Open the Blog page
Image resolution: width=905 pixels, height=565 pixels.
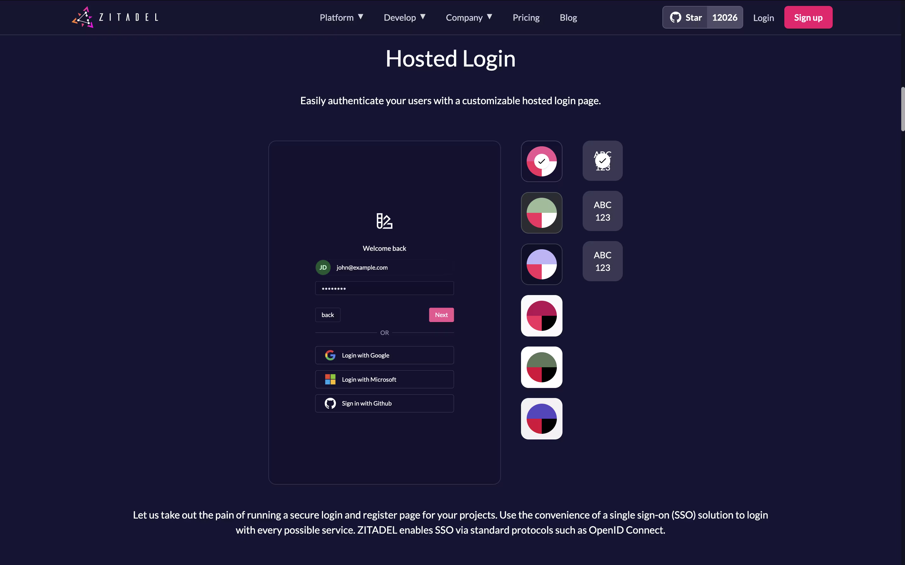tap(568, 18)
